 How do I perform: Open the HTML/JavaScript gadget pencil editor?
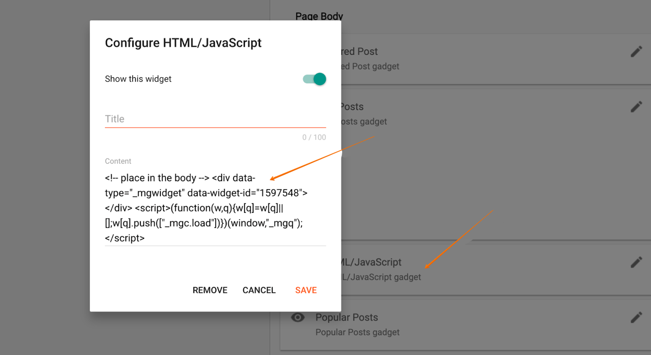point(637,262)
